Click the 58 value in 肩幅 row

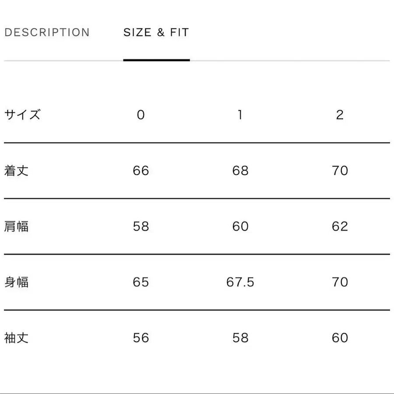click(x=141, y=226)
